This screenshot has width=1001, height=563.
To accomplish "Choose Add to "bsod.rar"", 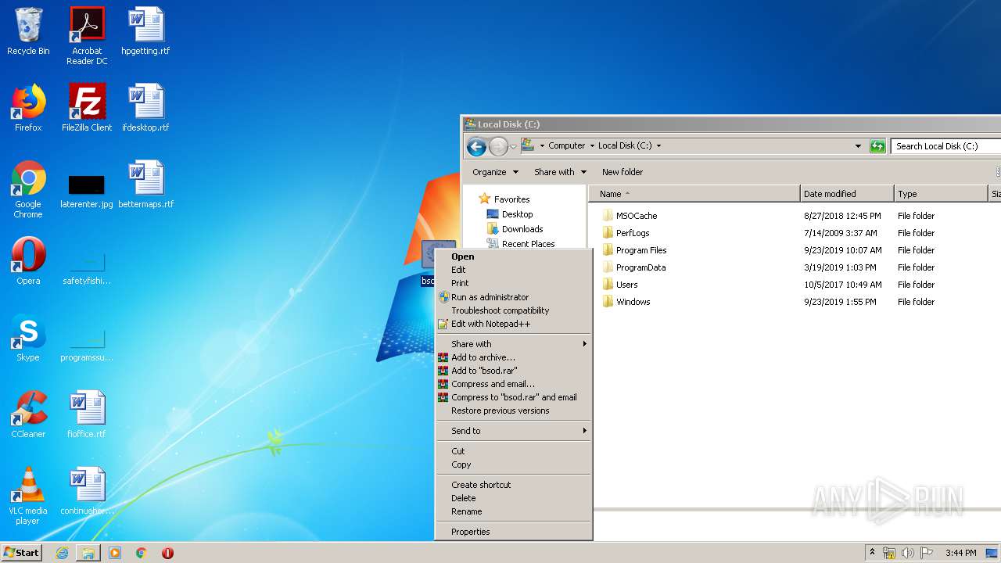I will tap(513, 371).
